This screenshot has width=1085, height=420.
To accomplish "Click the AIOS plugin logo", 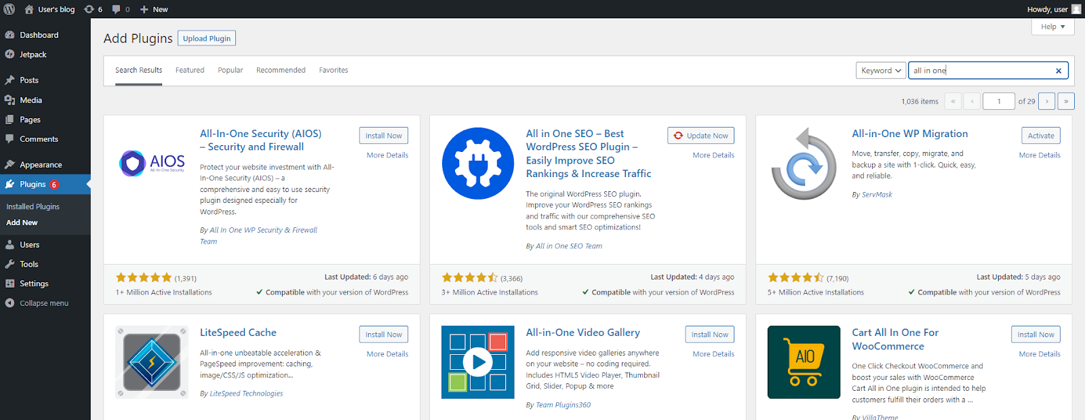I will [152, 163].
